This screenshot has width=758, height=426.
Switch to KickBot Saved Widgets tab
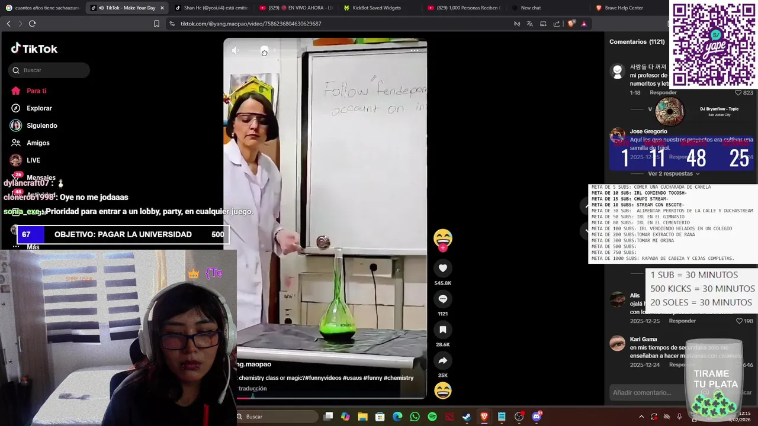[381, 8]
